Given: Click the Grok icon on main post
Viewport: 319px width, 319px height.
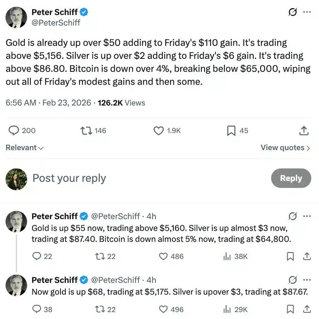Looking at the screenshot, I should click(293, 13).
